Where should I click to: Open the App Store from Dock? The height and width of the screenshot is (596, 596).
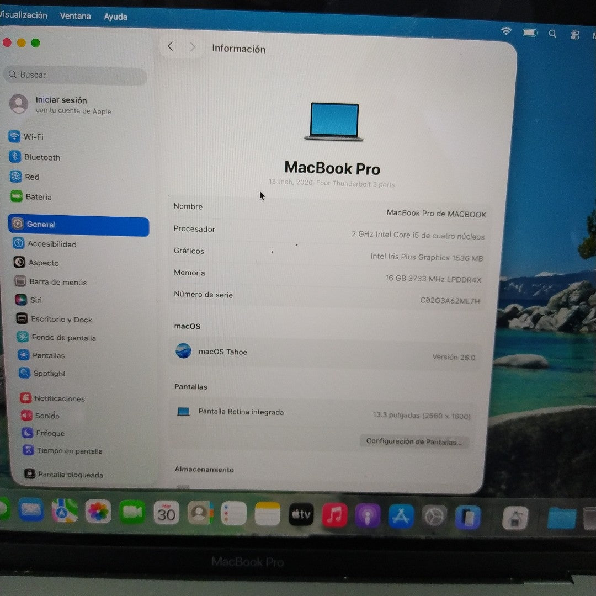pos(401,516)
